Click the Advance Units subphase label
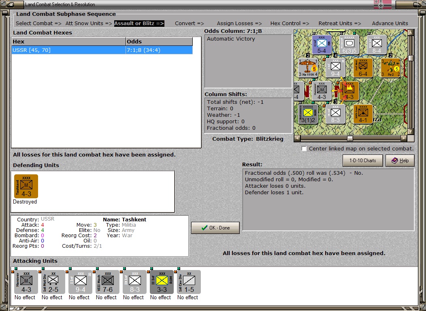 coord(390,24)
